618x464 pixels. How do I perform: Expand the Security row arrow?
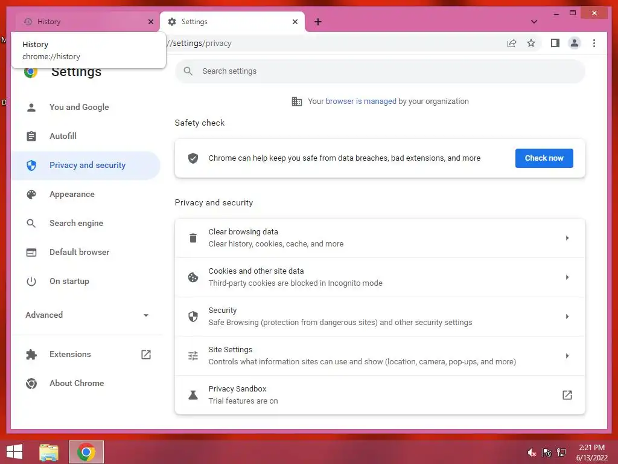point(567,317)
